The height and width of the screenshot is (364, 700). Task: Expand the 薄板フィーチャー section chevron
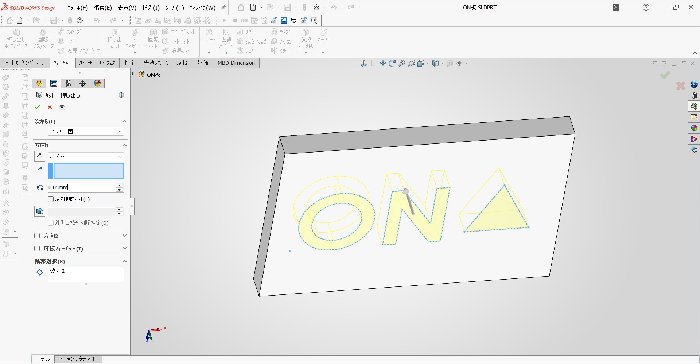coord(124,248)
